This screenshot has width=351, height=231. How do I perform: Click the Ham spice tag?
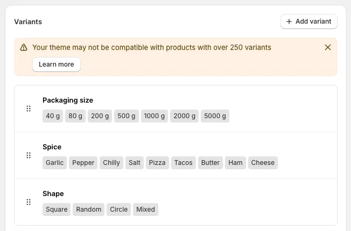[235, 163]
